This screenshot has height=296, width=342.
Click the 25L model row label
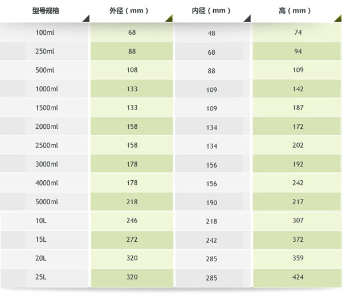(42, 277)
